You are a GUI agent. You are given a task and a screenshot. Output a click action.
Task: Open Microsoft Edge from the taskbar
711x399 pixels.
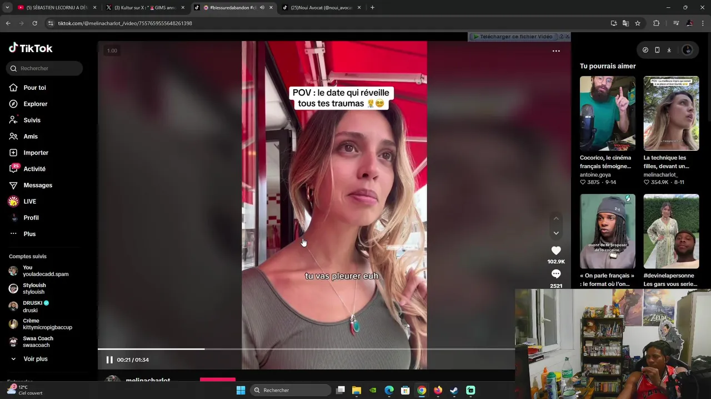(389, 390)
